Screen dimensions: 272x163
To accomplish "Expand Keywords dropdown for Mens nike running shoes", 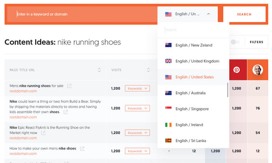I will 138,88.
